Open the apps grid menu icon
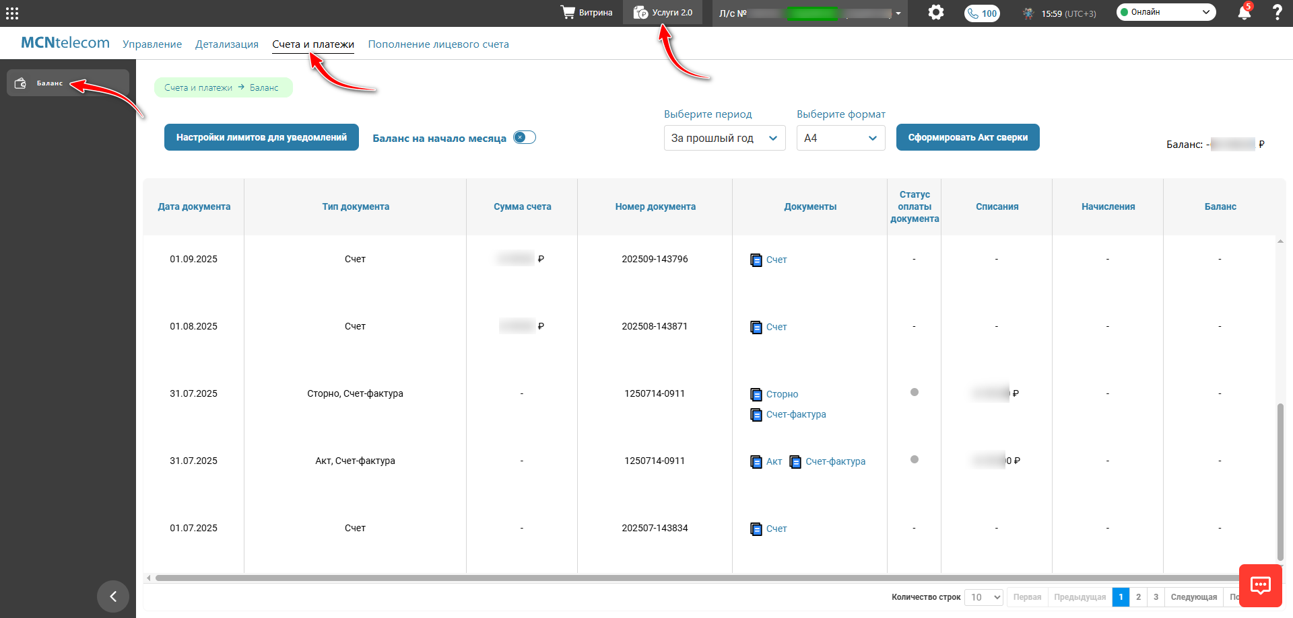 pos(12,13)
